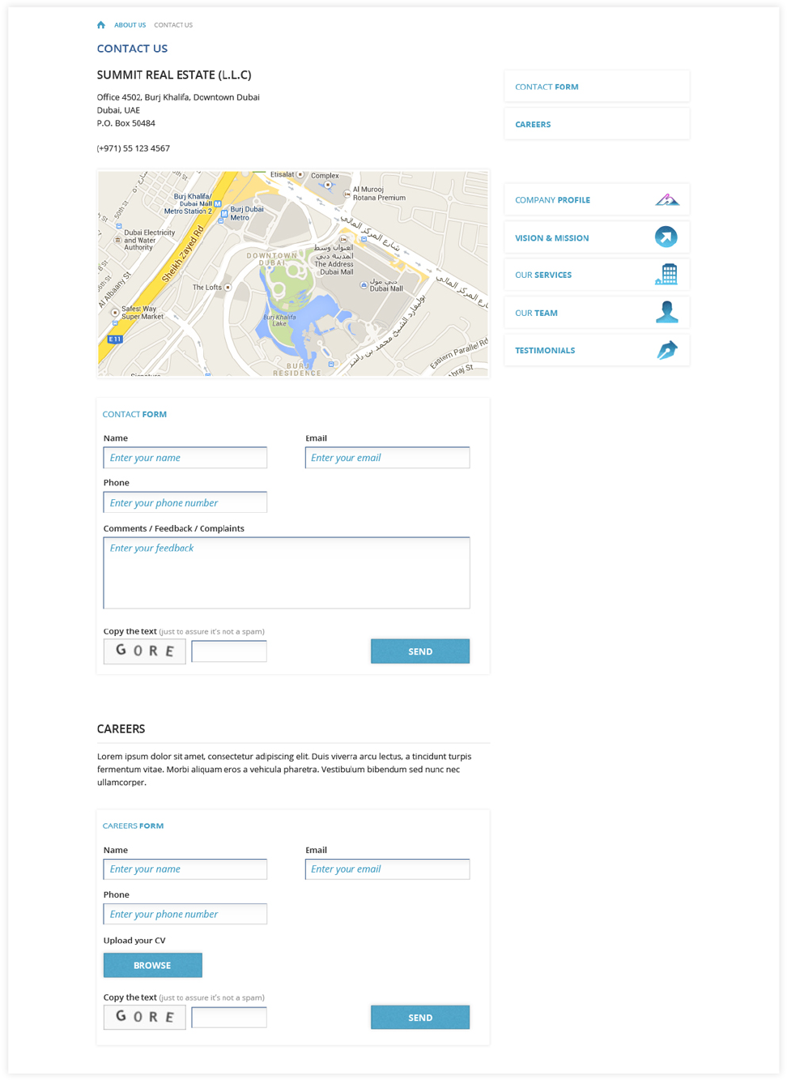Click the Dubai Mall marker on map
This screenshot has height=1080, width=787.
[x=364, y=285]
